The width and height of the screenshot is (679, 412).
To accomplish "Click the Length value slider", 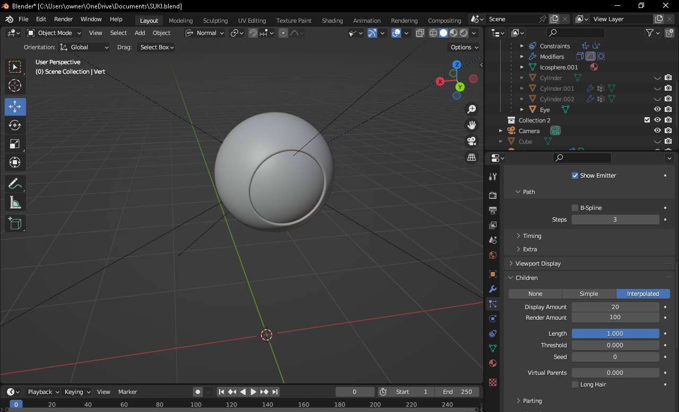I will pyautogui.click(x=615, y=334).
